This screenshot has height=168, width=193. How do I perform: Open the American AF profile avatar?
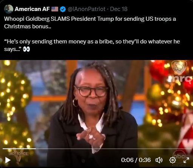9,9
